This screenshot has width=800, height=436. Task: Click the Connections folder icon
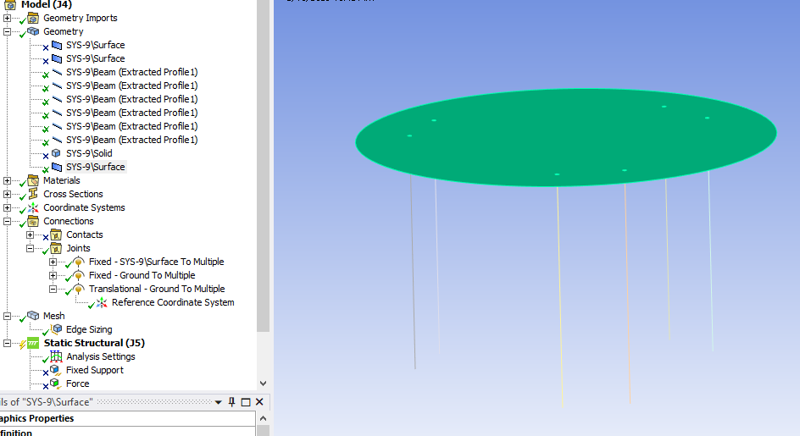pyautogui.click(x=33, y=221)
